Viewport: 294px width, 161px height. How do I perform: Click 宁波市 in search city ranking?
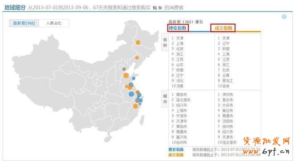click(x=181, y=116)
